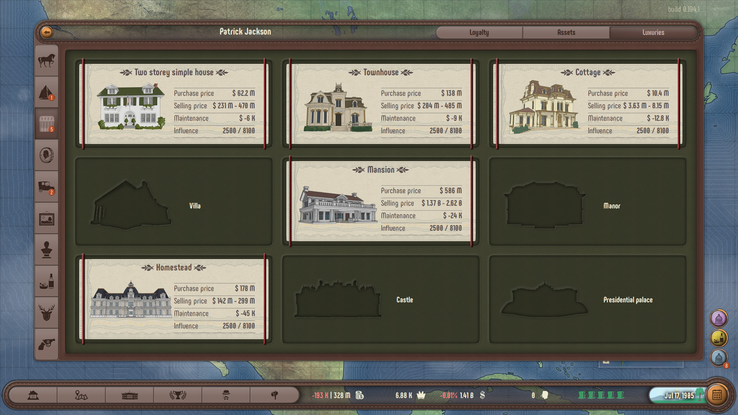
Task: Click the locked Castle slot
Action: [x=381, y=299]
